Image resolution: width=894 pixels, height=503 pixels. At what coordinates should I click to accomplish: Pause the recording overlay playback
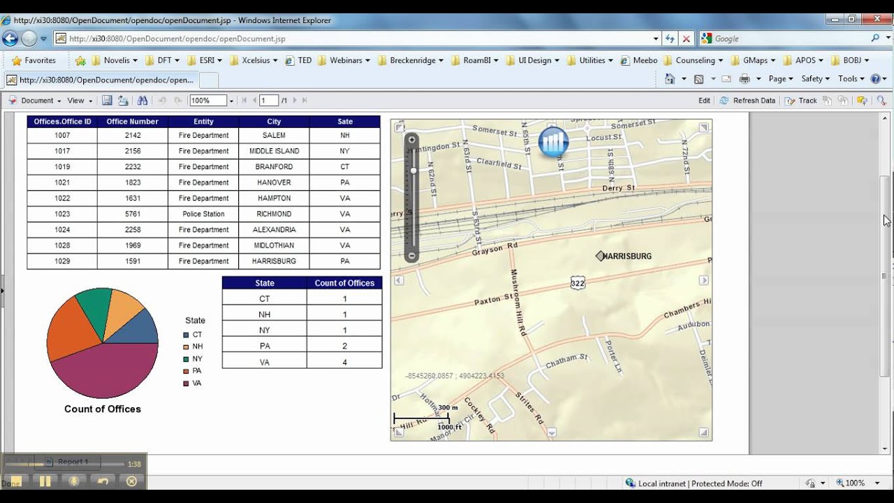pos(45,481)
